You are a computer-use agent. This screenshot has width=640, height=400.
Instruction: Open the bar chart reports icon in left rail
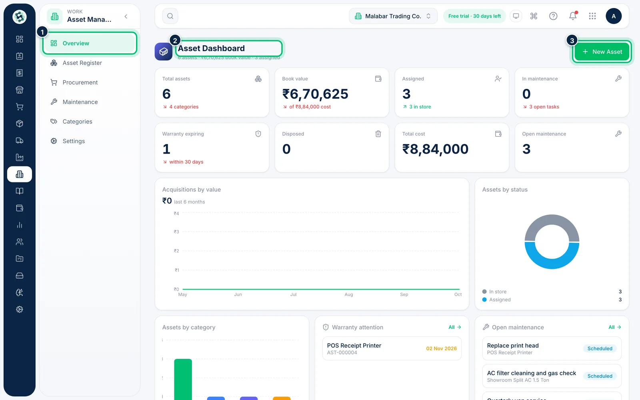pos(19,225)
